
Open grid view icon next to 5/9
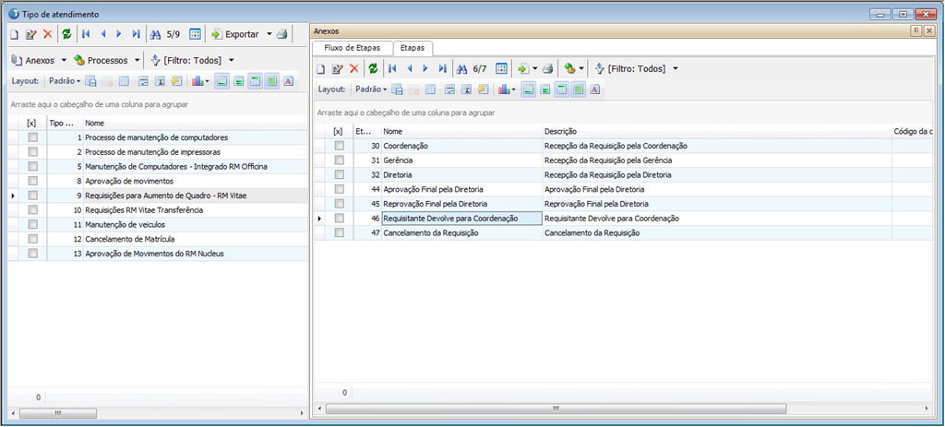click(x=195, y=34)
